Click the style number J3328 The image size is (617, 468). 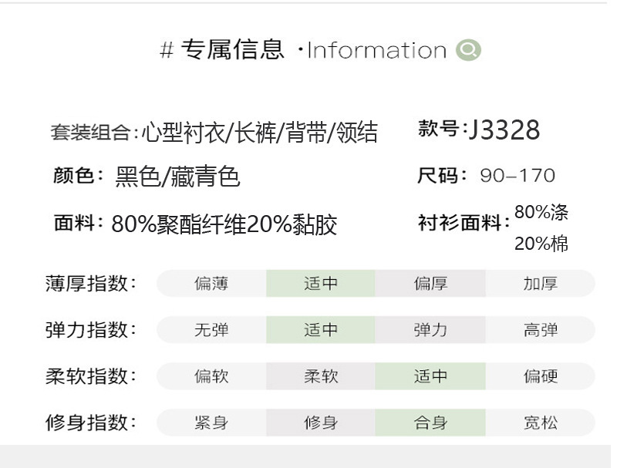pyautogui.click(x=504, y=130)
